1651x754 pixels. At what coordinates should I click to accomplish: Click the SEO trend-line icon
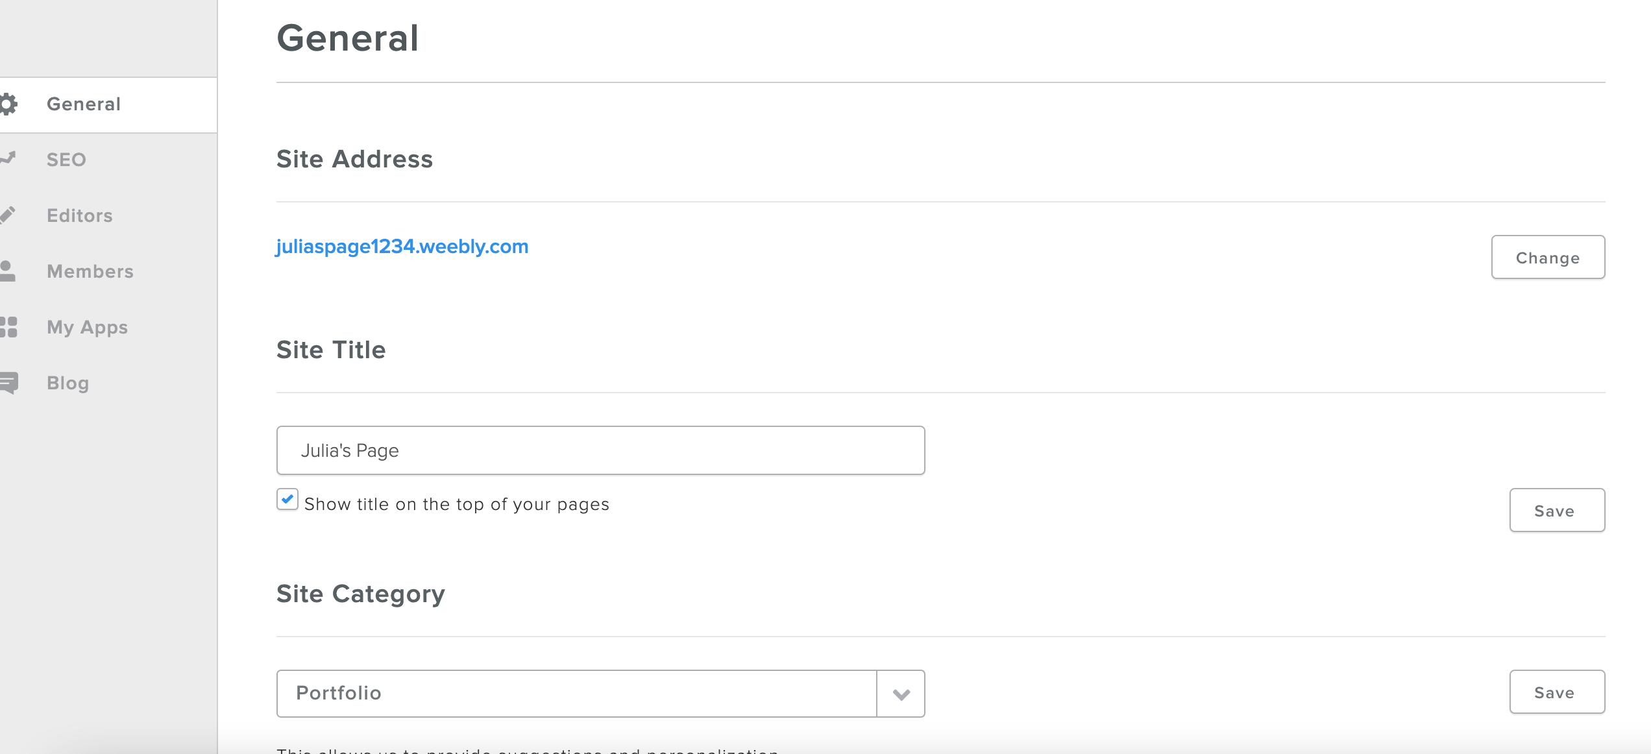[x=8, y=158]
